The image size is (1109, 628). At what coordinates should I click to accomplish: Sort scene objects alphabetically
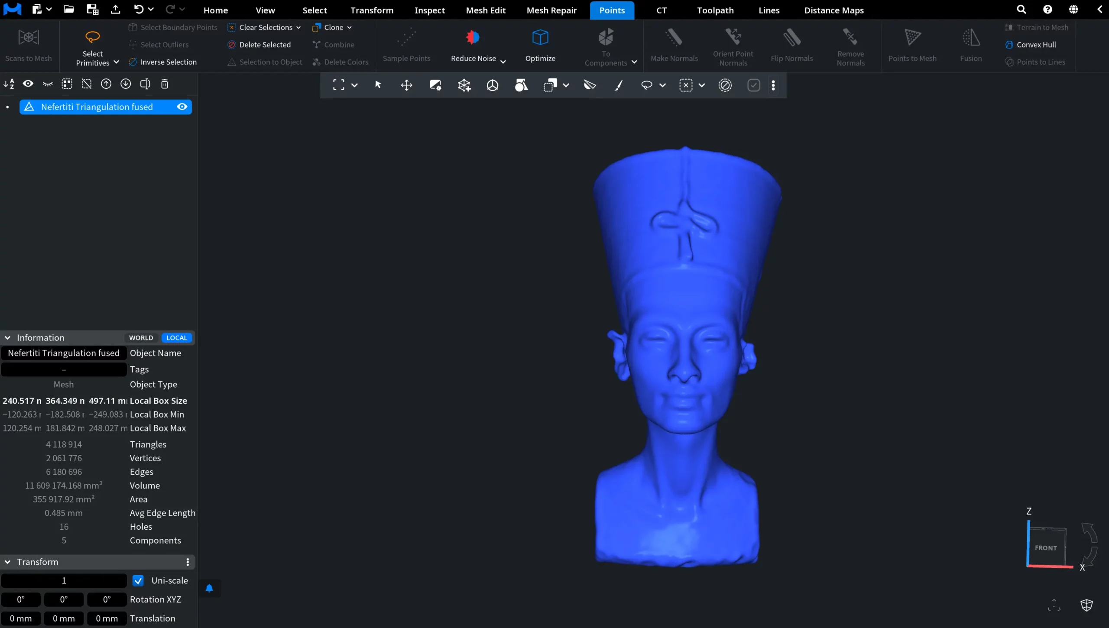9,84
